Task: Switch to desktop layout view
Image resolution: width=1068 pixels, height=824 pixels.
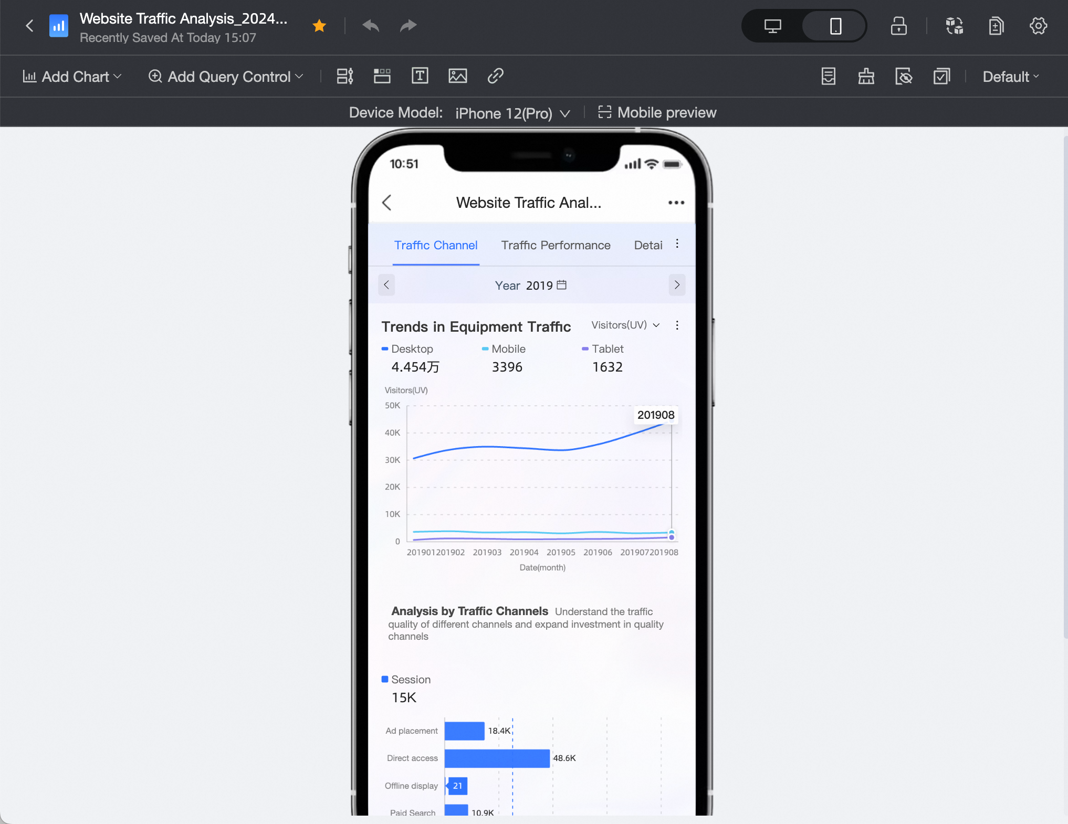Action: pos(772,26)
